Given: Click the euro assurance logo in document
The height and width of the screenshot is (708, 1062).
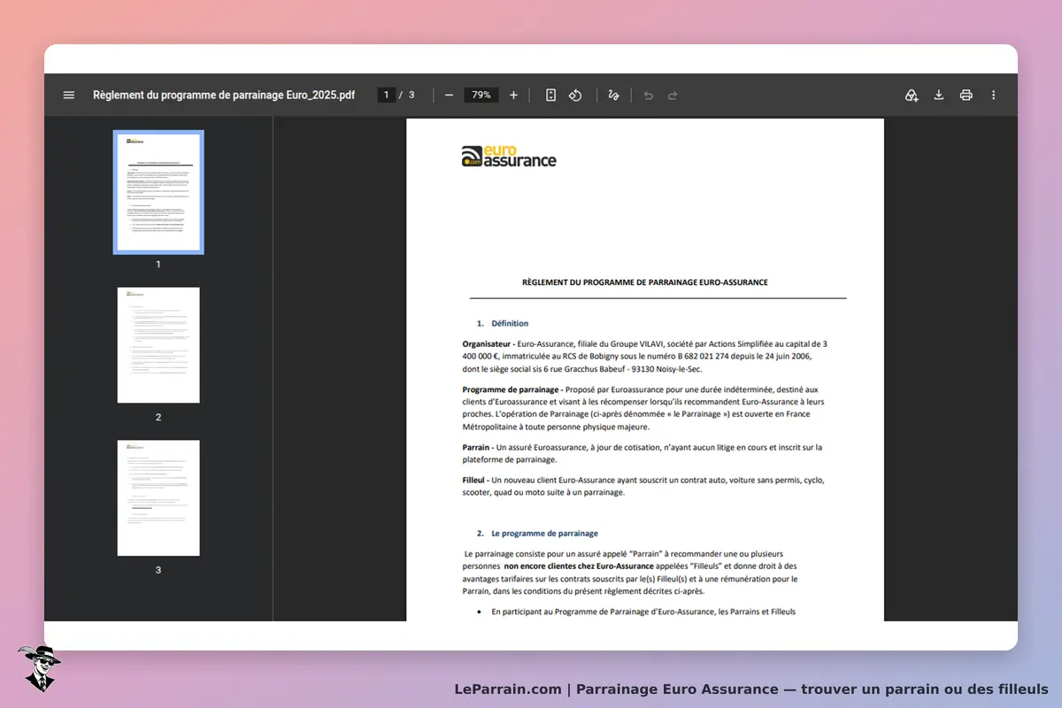Looking at the screenshot, I should [x=509, y=157].
